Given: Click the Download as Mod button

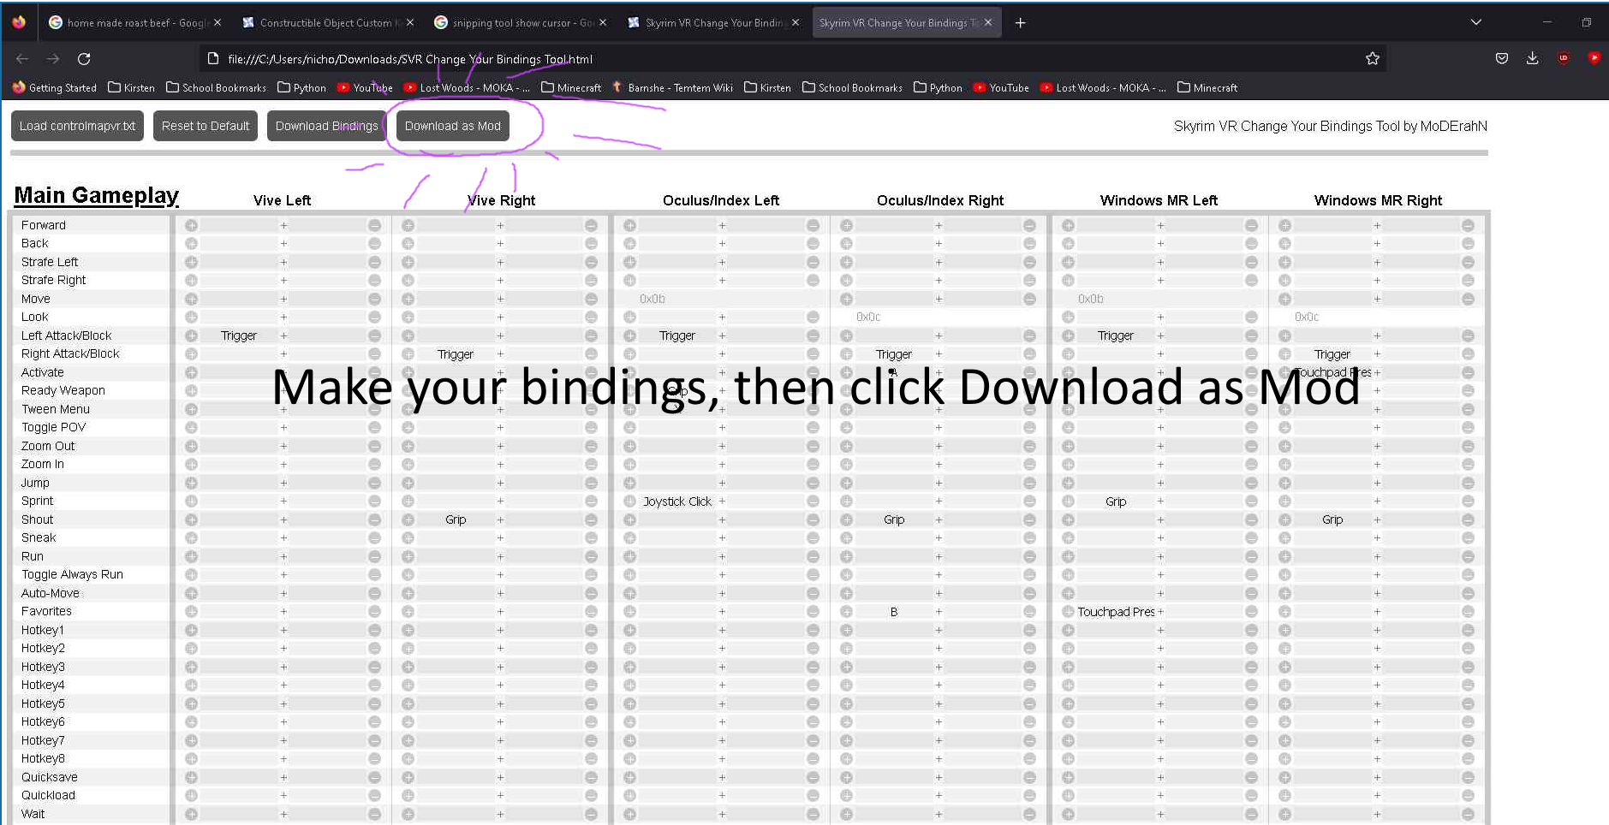Looking at the screenshot, I should pos(453,126).
